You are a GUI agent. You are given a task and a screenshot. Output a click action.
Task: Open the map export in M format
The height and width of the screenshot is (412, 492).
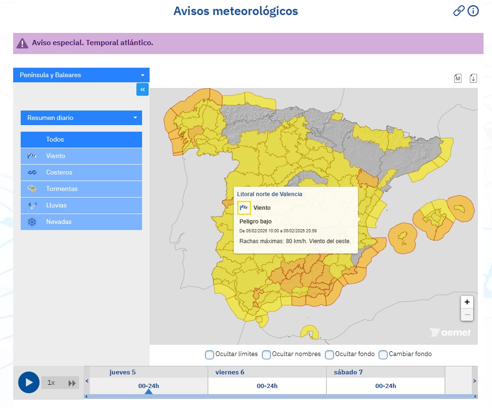coord(458,78)
